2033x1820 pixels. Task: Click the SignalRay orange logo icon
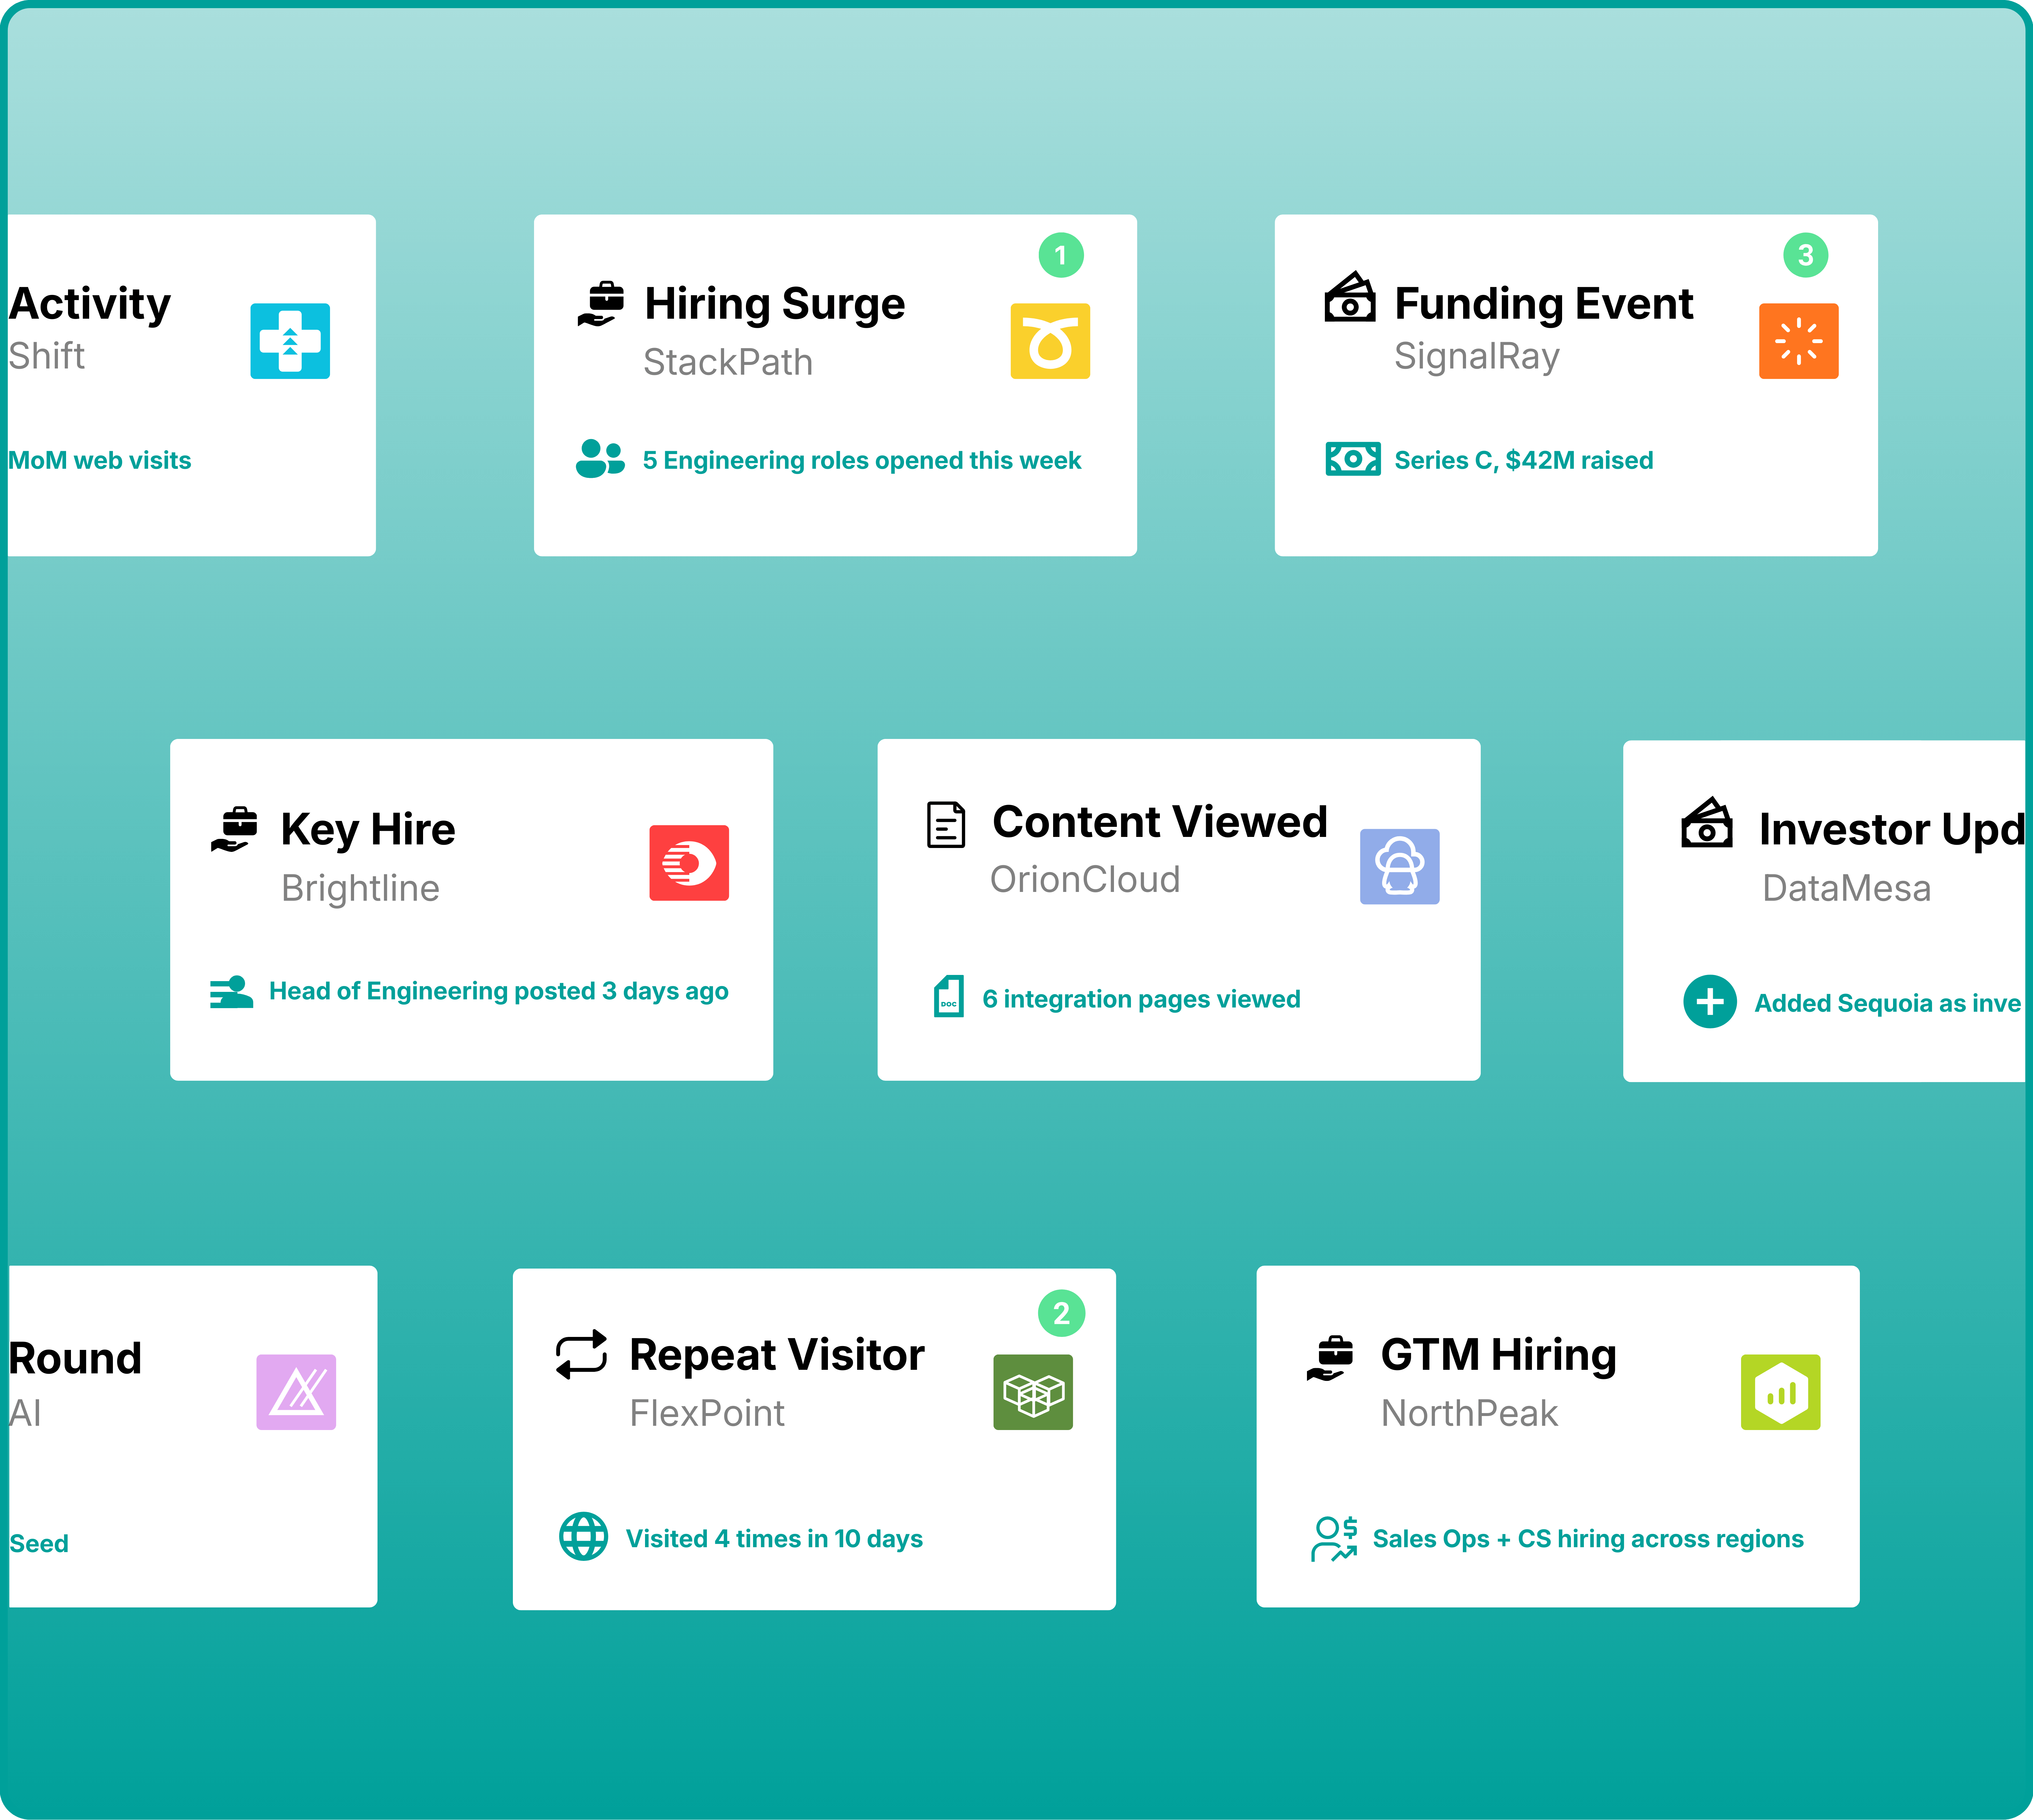[x=1798, y=341]
